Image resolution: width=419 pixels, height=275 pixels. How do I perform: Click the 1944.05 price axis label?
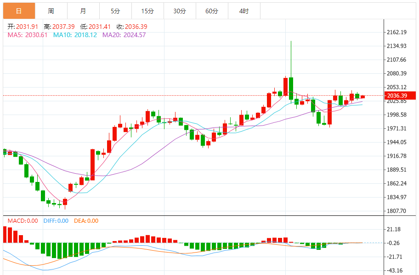[x=396, y=142]
